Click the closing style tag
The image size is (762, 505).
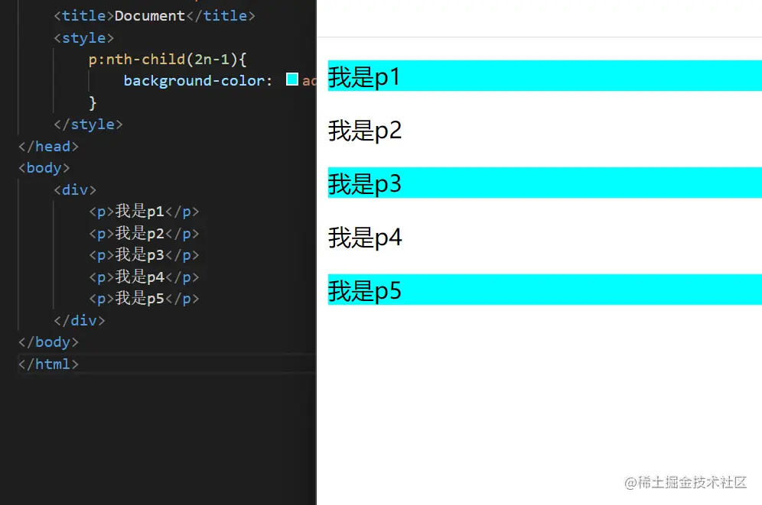(88, 124)
